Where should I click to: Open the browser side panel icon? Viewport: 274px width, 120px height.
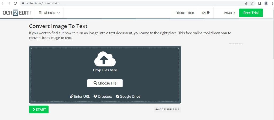click(260, 3)
